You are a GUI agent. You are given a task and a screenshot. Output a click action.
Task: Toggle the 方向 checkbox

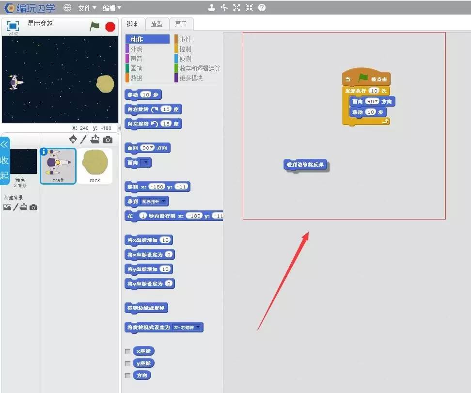click(x=128, y=376)
